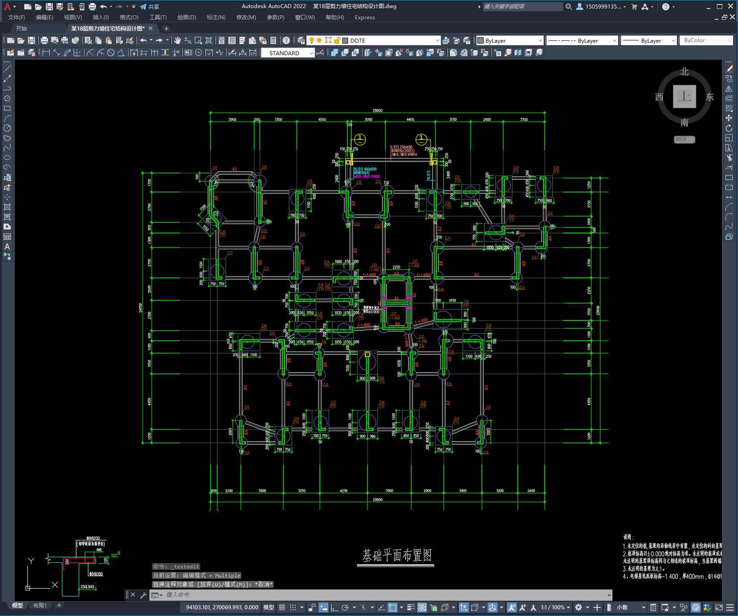Close the 某18层剪力墙住宅结构设计图 drawing tab
738x616 pixels.
[151, 28]
